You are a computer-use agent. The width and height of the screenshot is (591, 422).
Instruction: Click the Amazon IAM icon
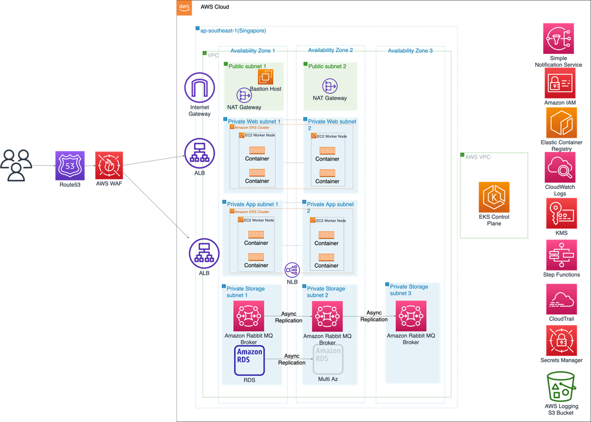tap(560, 83)
